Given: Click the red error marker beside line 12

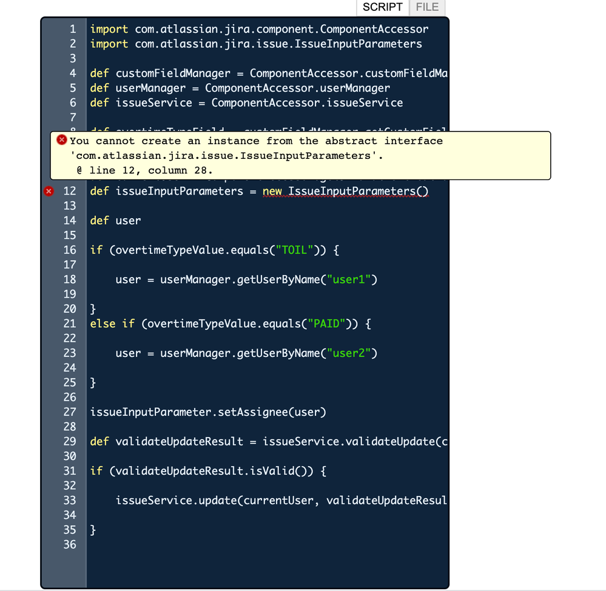Looking at the screenshot, I should click(49, 191).
